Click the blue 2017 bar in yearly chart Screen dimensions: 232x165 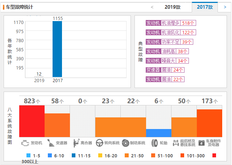point(57,49)
